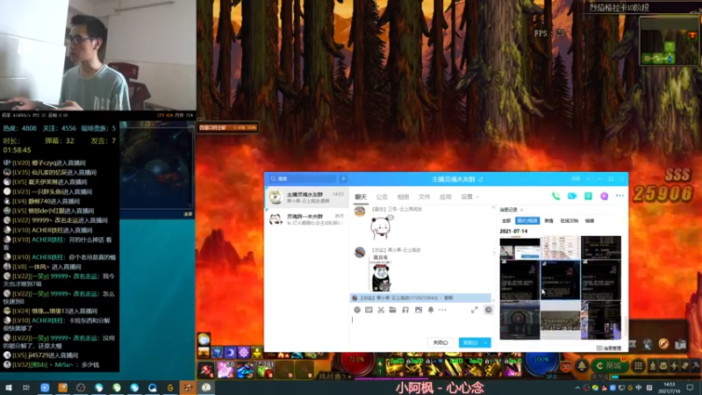Click the bell icon in chat toolbar
The height and width of the screenshot is (395, 702).
coord(430,310)
